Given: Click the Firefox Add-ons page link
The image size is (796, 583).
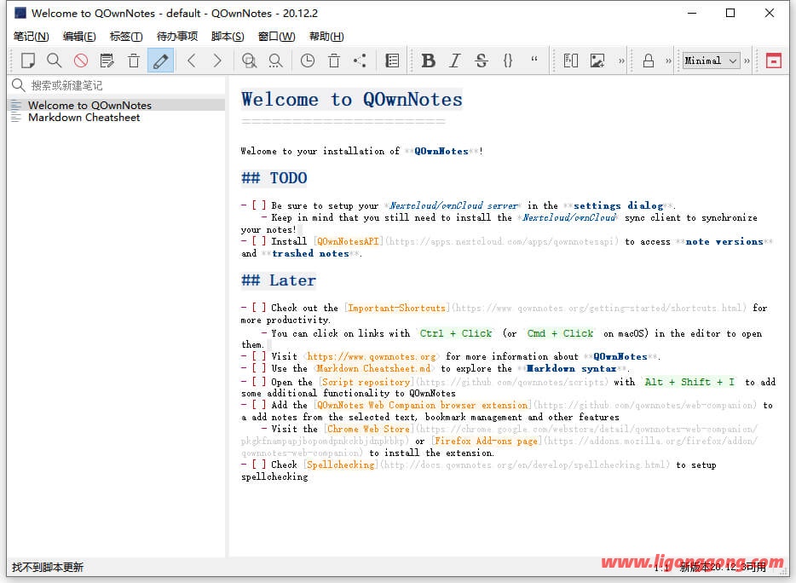Looking at the screenshot, I should [486, 441].
